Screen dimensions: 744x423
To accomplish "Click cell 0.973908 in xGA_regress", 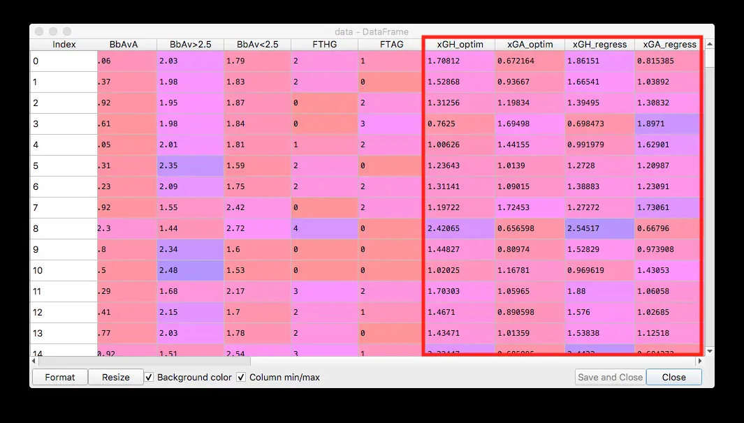I will tap(669, 249).
